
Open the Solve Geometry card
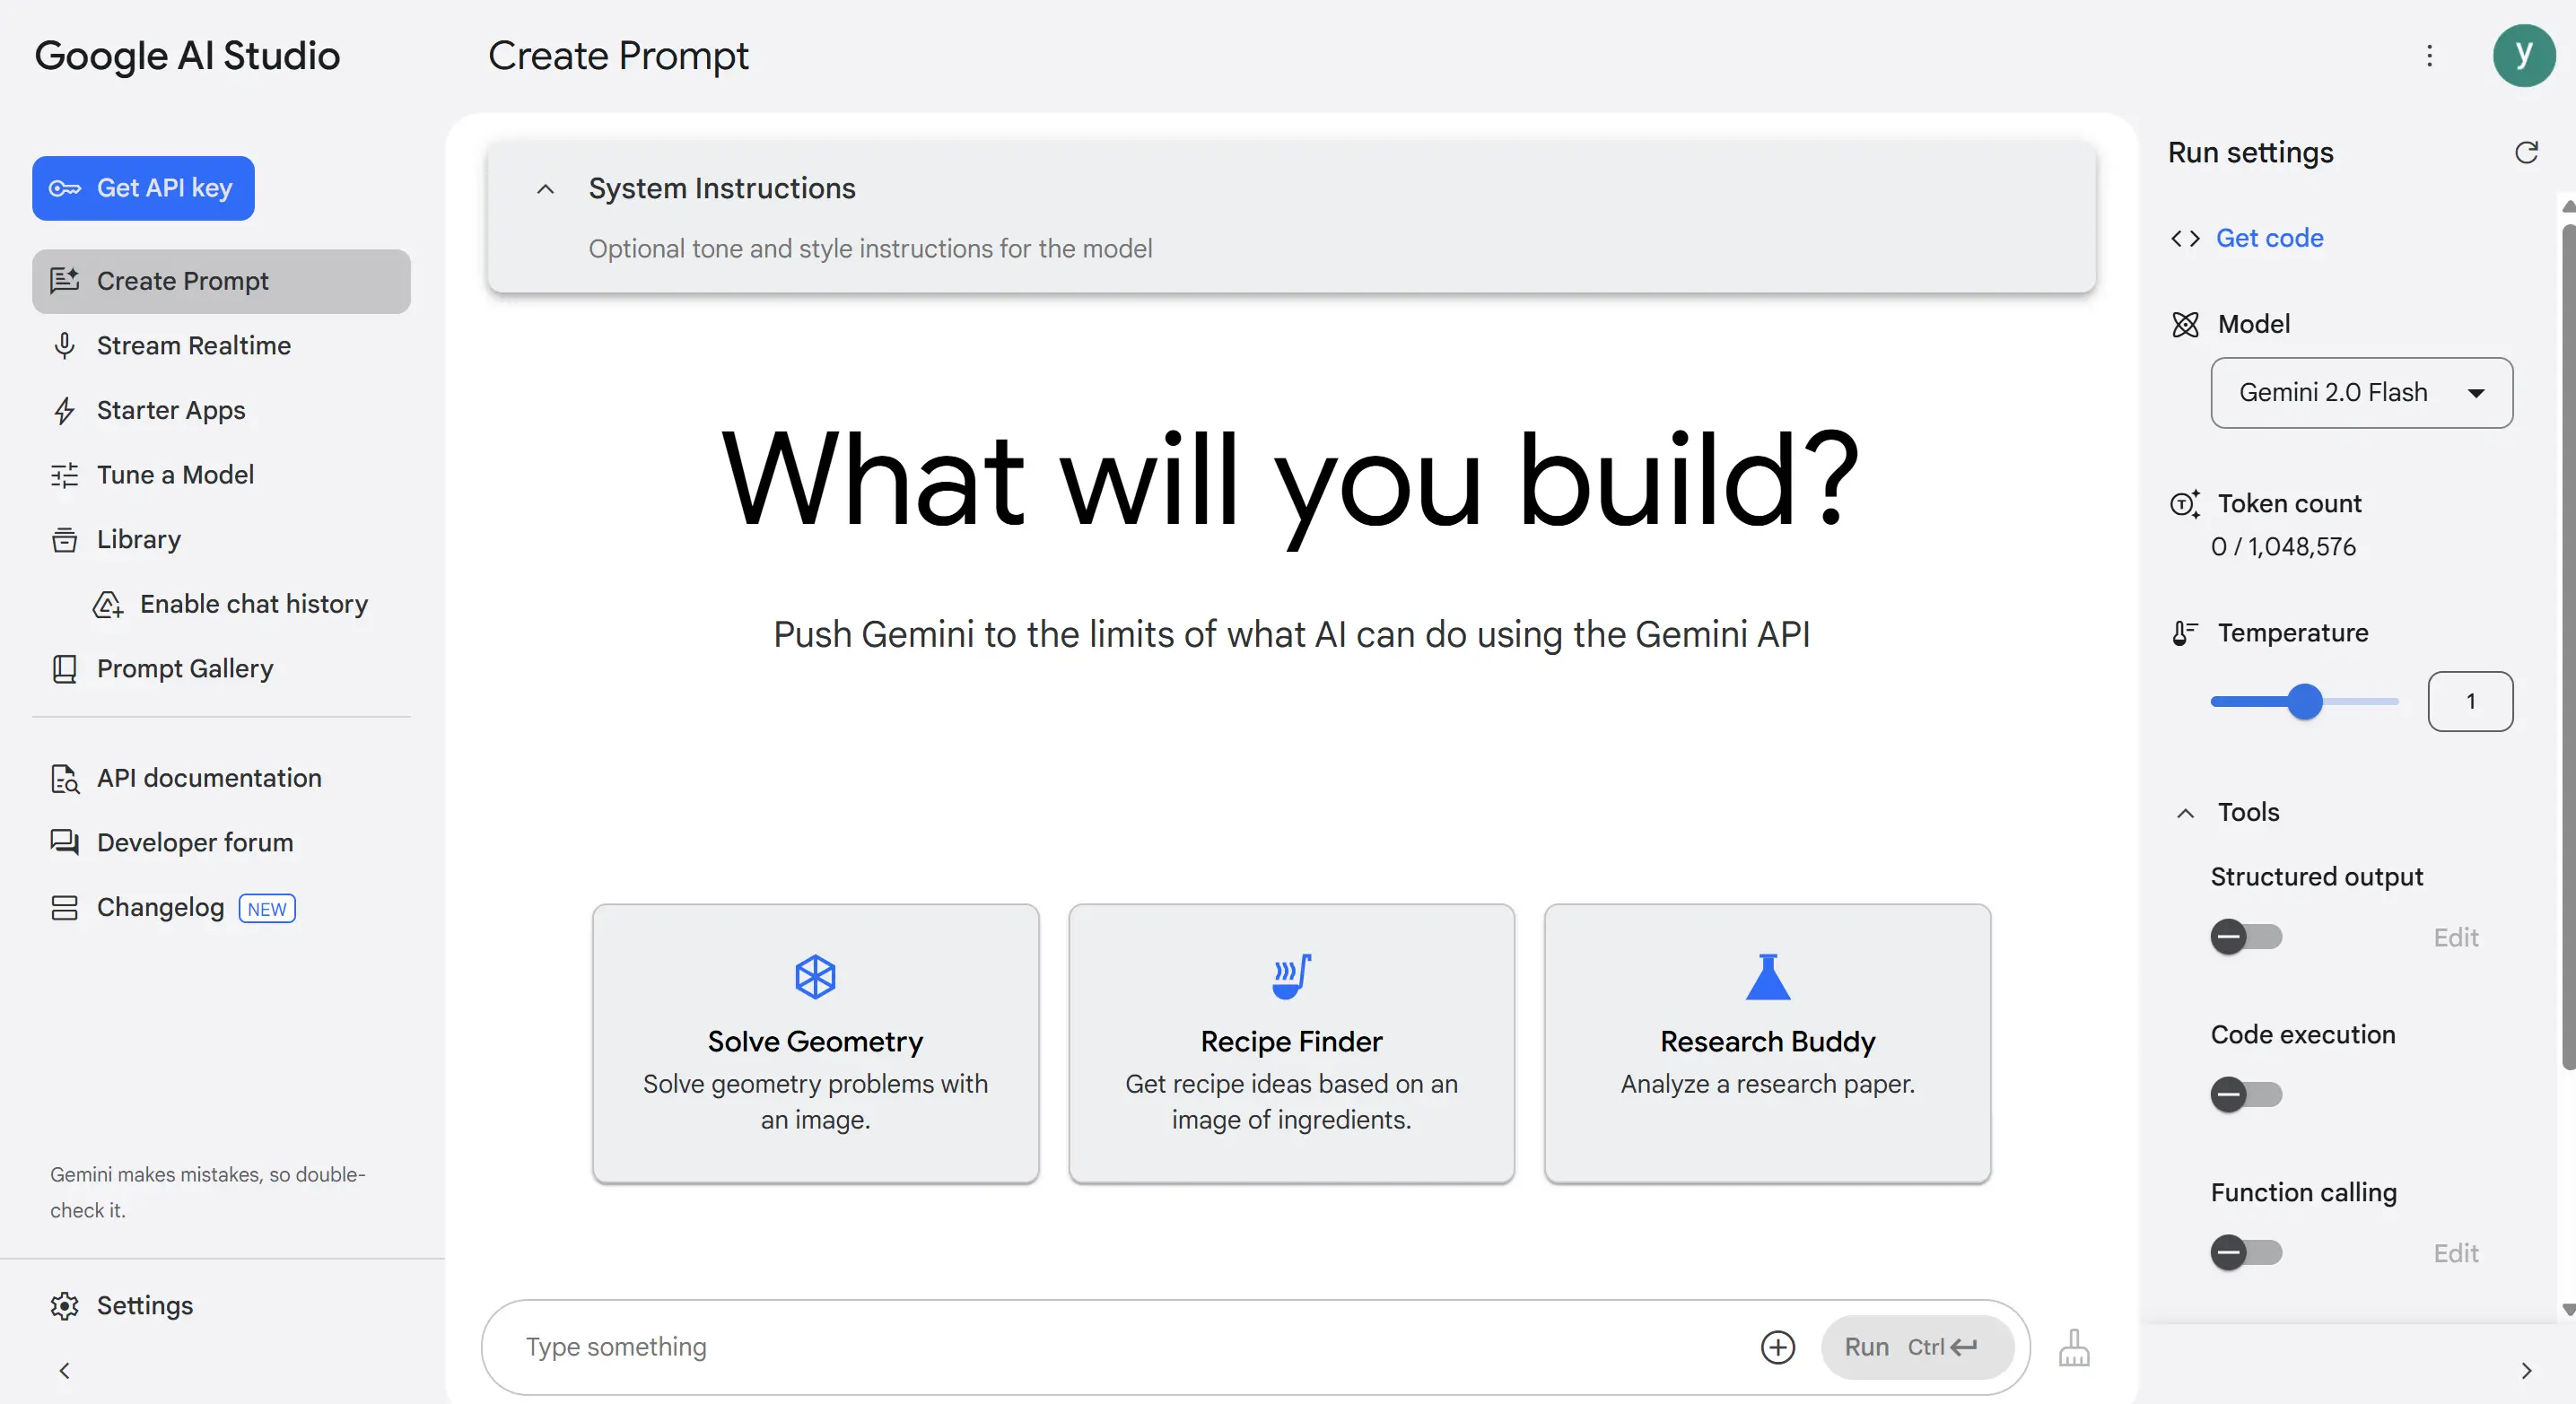pyautogui.click(x=815, y=1043)
